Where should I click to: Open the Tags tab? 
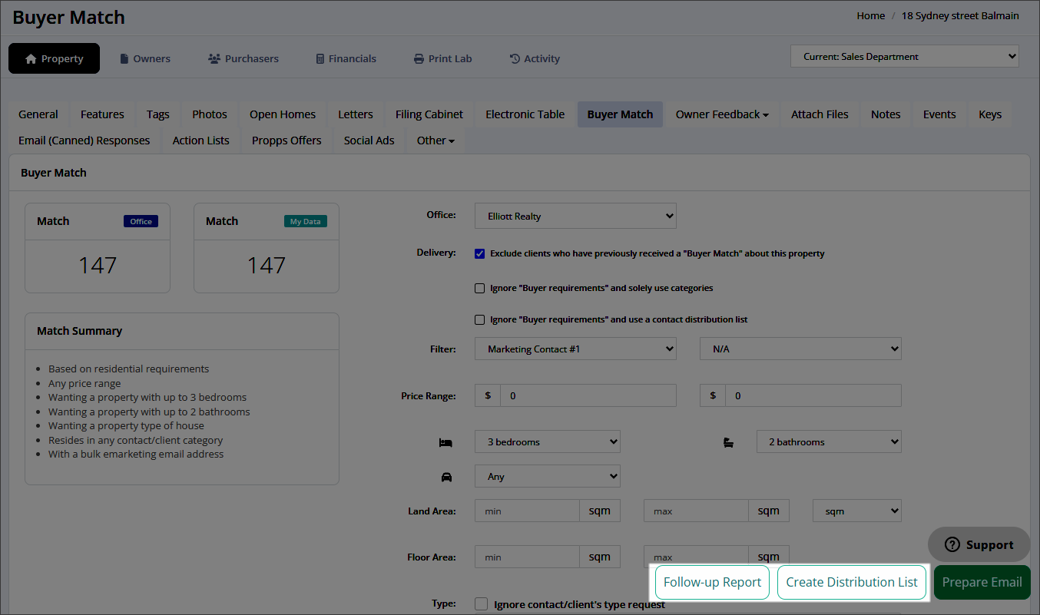(158, 114)
